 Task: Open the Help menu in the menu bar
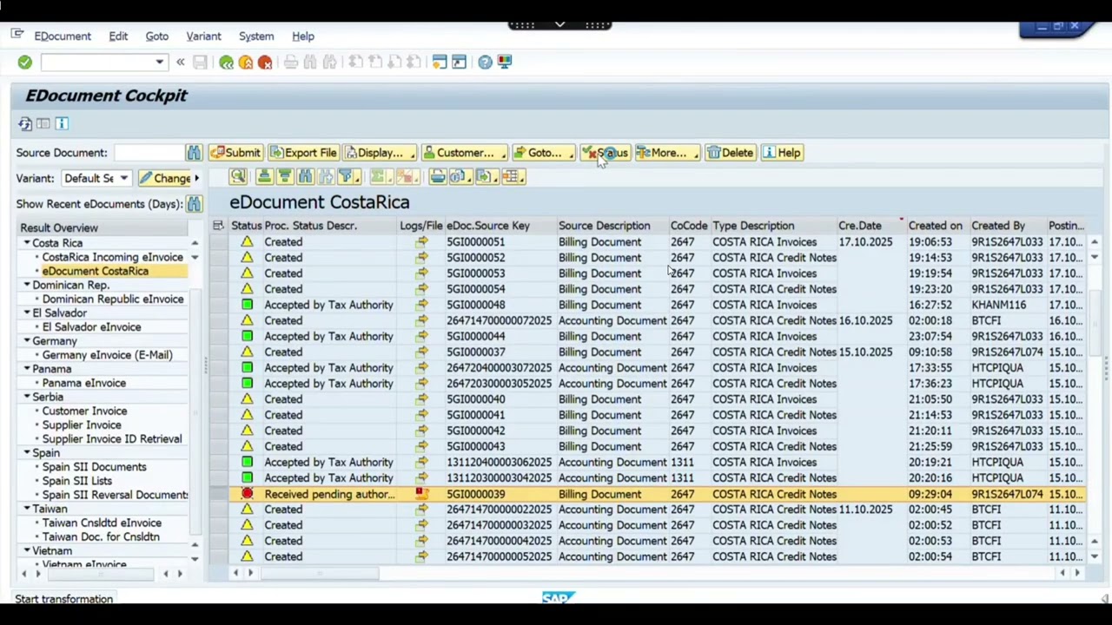point(303,36)
